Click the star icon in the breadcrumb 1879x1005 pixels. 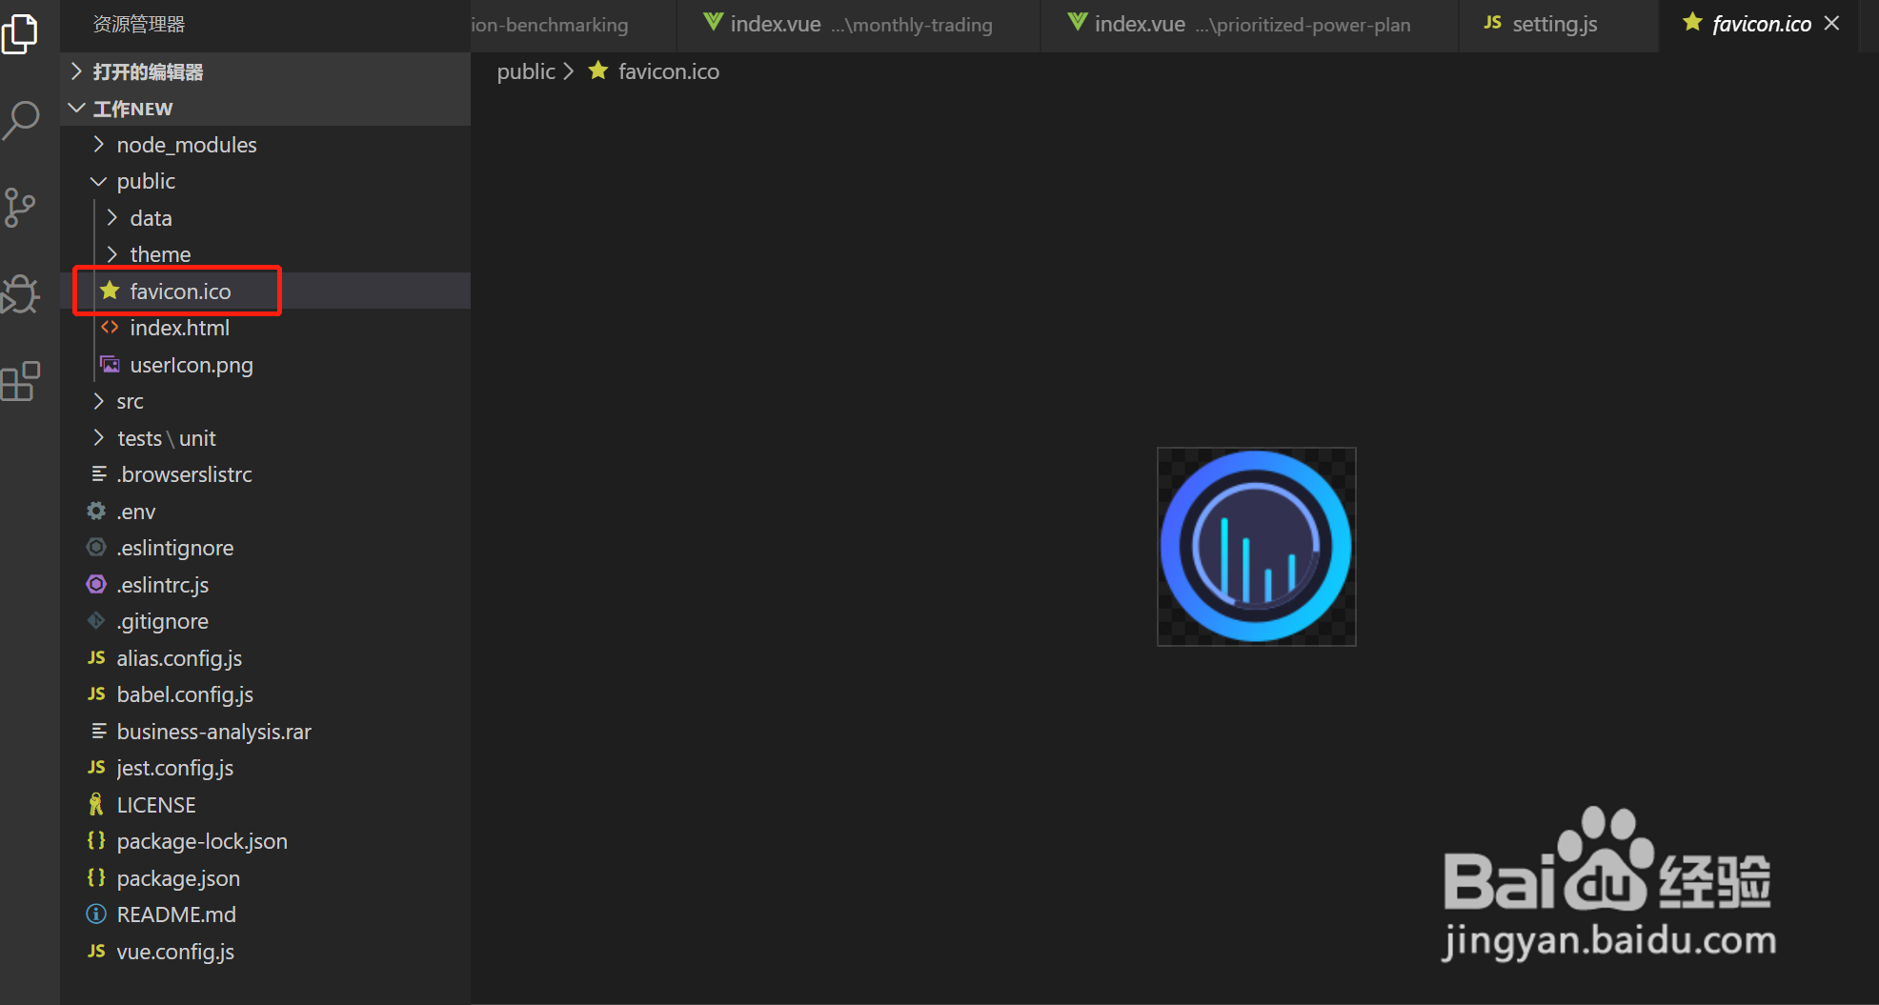point(598,70)
